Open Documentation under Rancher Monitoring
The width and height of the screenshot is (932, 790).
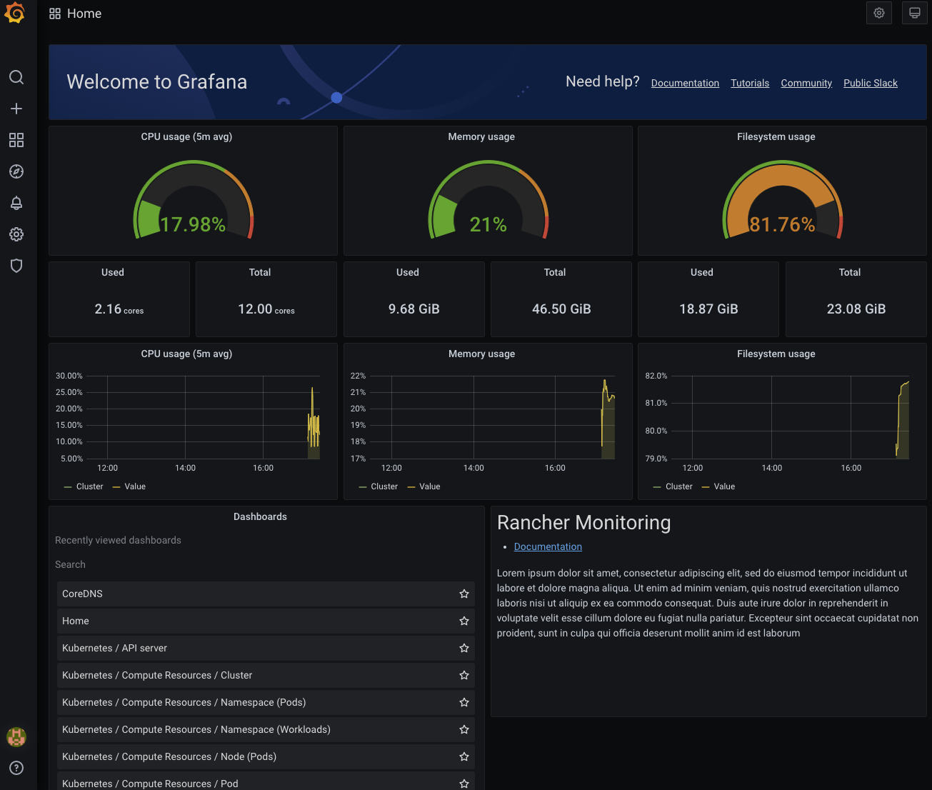pos(548,546)
